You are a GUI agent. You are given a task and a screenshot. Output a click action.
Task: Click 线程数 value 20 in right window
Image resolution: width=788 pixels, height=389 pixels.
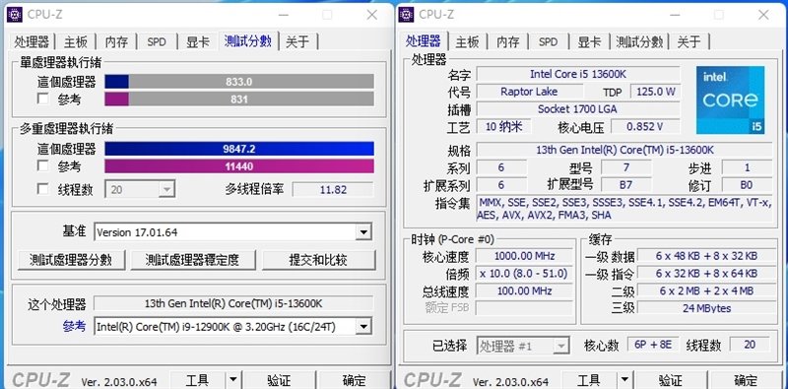tap(750, 345)
